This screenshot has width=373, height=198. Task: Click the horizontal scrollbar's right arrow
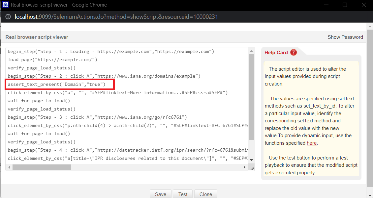click(244, 167)
